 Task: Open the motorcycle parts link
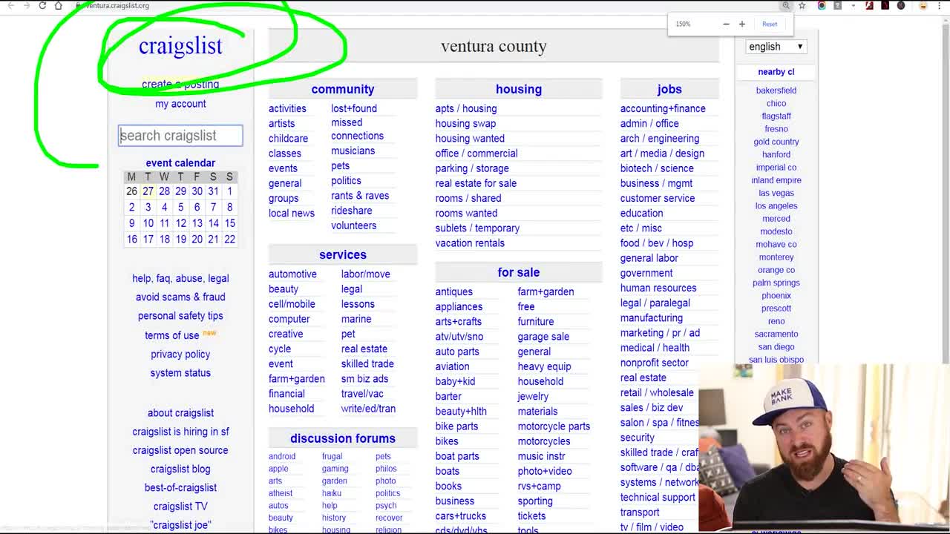point(554,426)
